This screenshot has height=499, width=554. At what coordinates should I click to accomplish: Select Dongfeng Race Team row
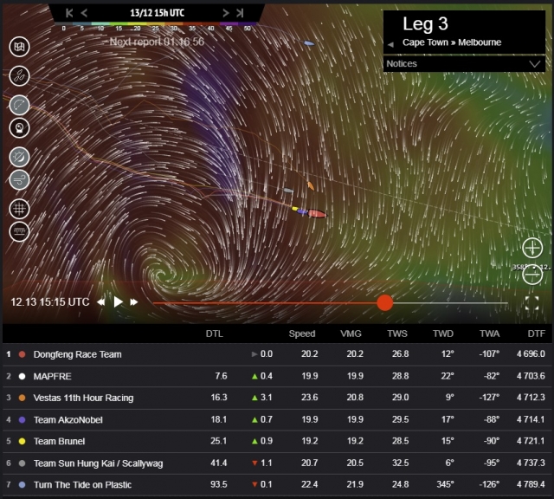click(x=277, y=354)
